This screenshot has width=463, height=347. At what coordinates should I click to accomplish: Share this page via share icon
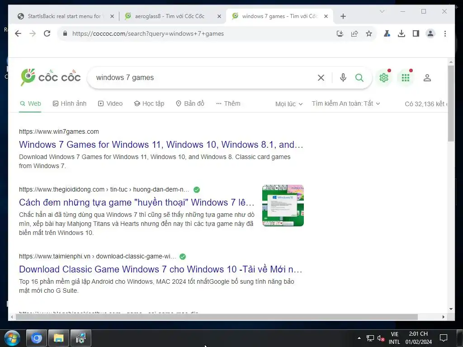coord(354,33)
